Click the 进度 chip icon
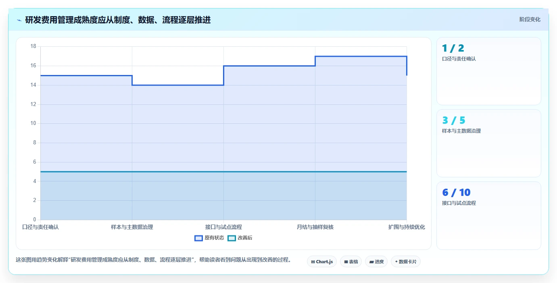Screen dimensions: 557x283 (371, 262)
